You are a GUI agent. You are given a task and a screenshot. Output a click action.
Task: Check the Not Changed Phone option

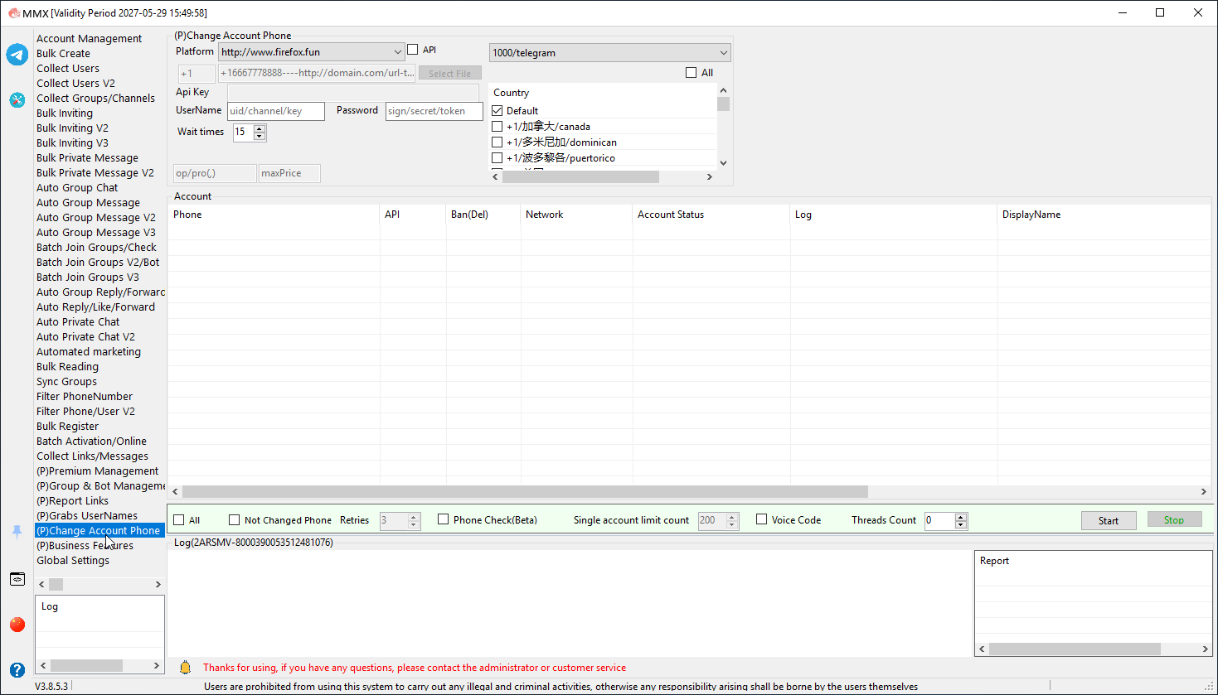click(234, 520)
